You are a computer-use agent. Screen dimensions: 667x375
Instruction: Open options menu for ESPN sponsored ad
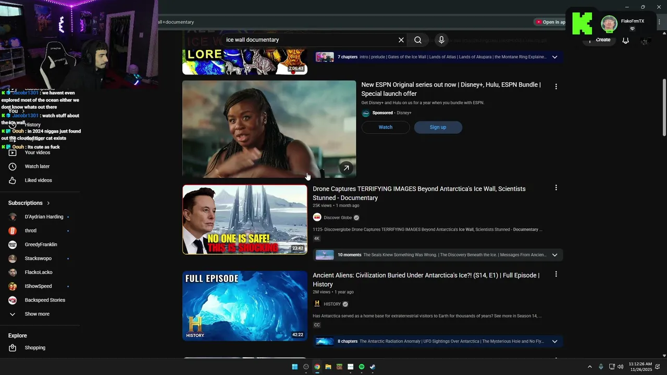coord(556,86)
